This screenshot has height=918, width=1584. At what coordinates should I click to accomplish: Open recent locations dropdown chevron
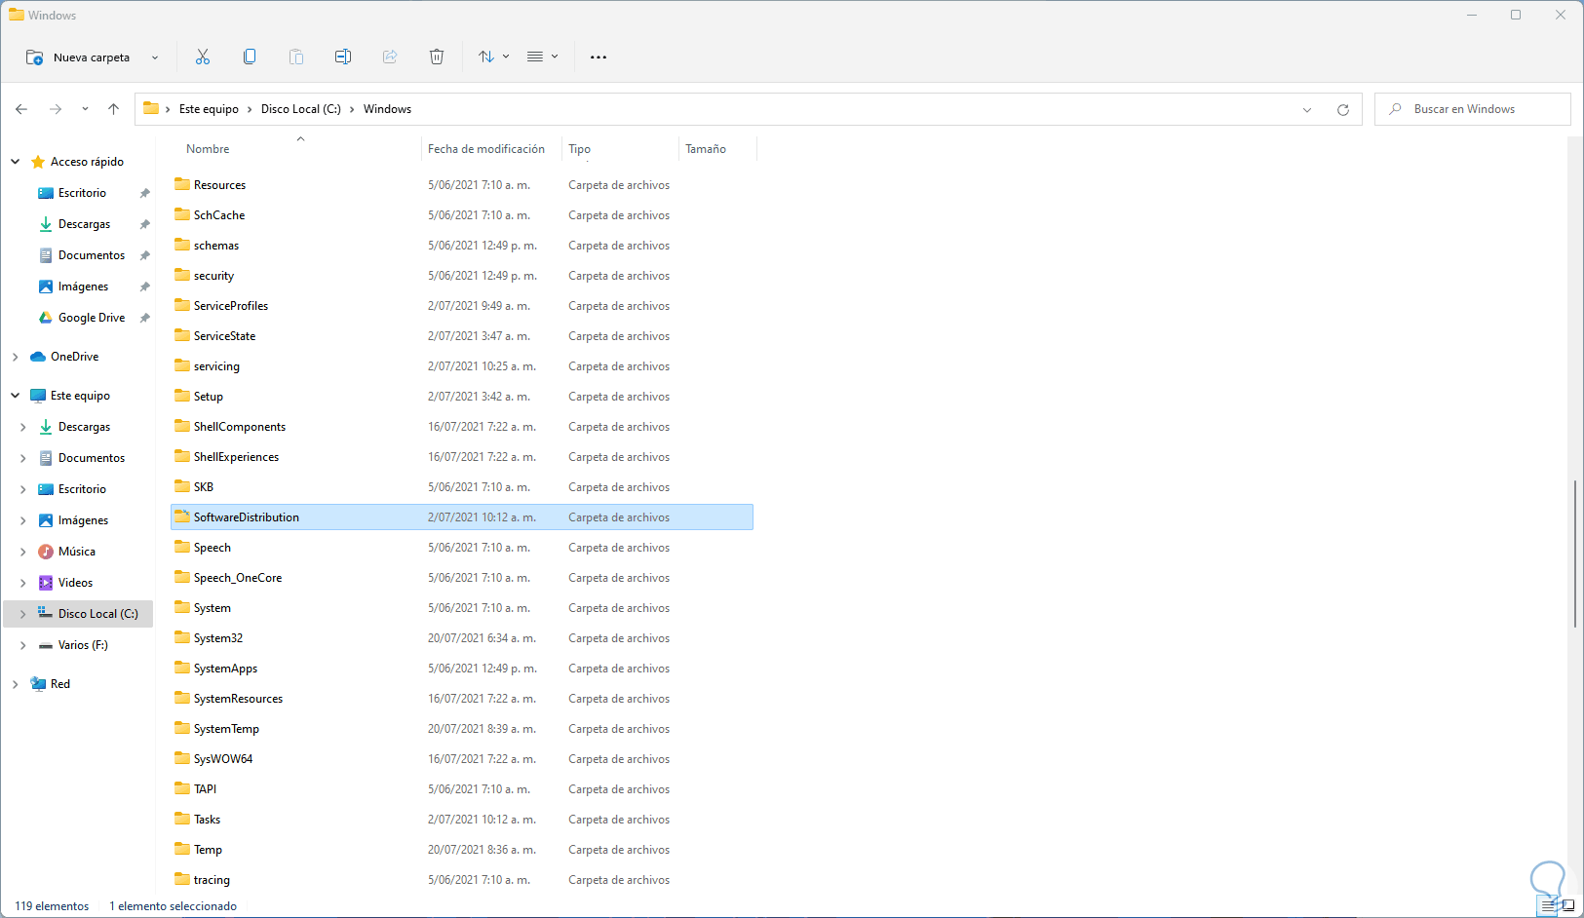(x=85, y=109)
